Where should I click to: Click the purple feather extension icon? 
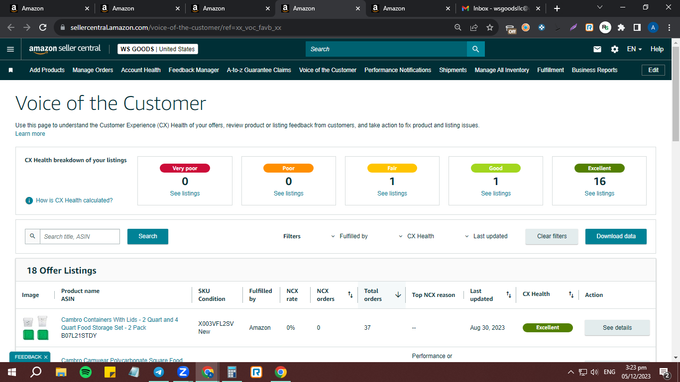click(x=573, y=27)
